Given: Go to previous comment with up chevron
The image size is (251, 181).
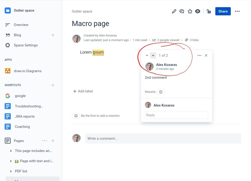Looking at the screenshot, I should click(147, 56).
